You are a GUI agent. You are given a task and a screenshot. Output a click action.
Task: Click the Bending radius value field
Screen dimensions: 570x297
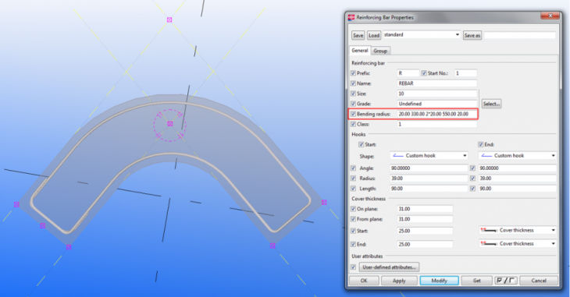coord(437,114)
